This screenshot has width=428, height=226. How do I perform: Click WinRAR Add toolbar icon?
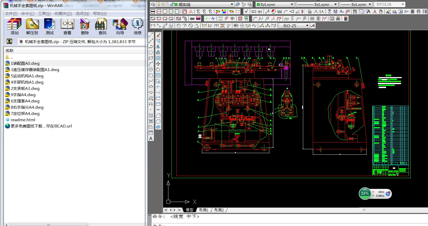[x=14, y=27]
